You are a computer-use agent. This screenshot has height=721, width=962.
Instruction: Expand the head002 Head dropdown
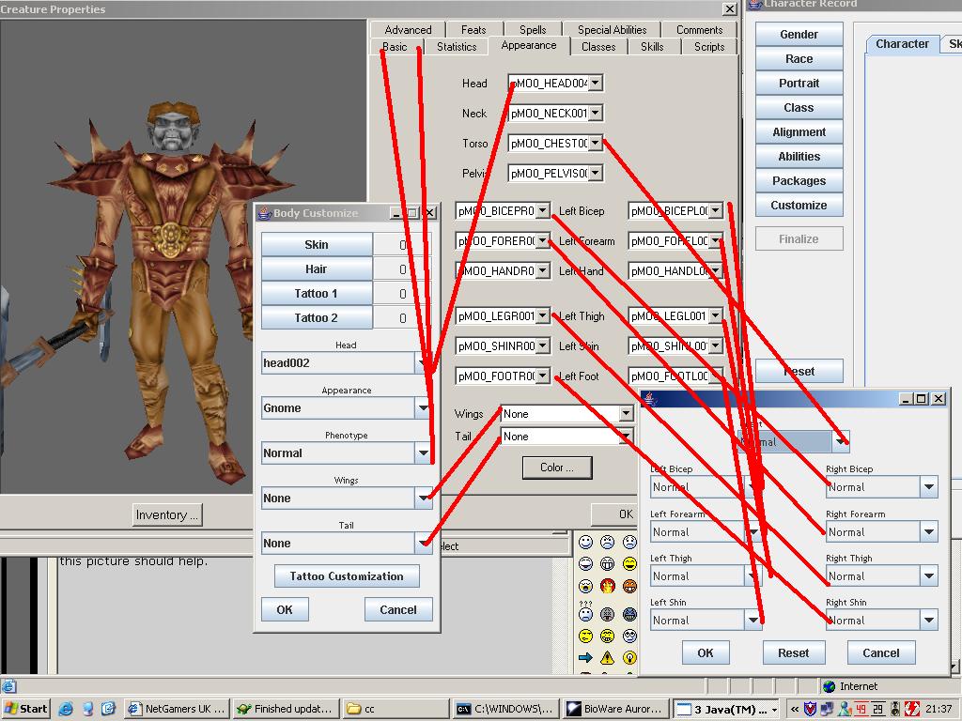(x=423, y=363)
